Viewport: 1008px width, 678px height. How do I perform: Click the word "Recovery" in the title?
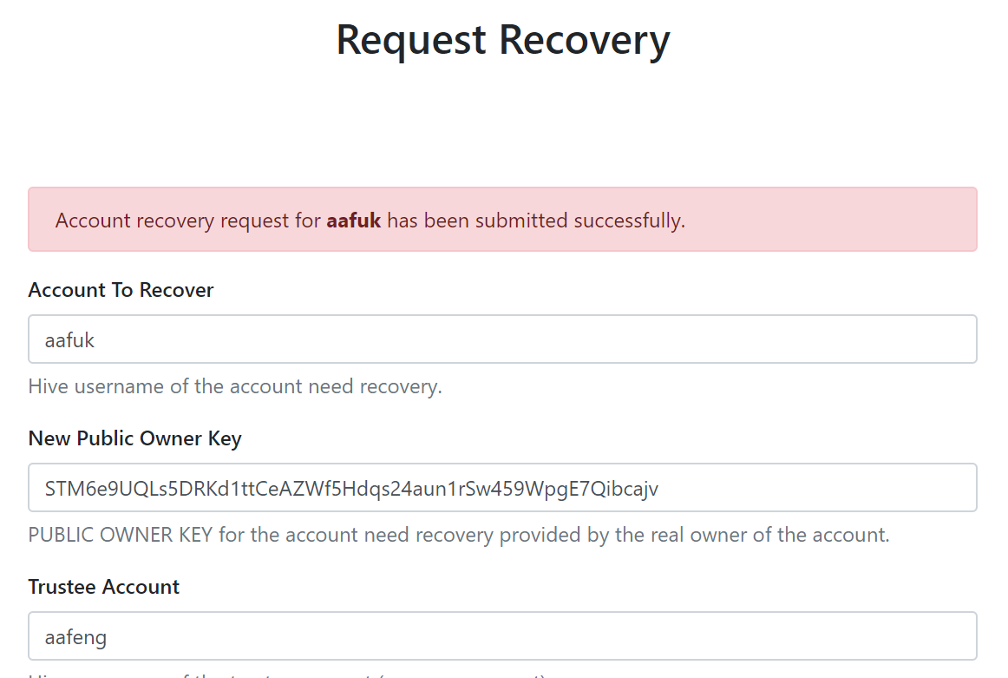click(585, 41)
